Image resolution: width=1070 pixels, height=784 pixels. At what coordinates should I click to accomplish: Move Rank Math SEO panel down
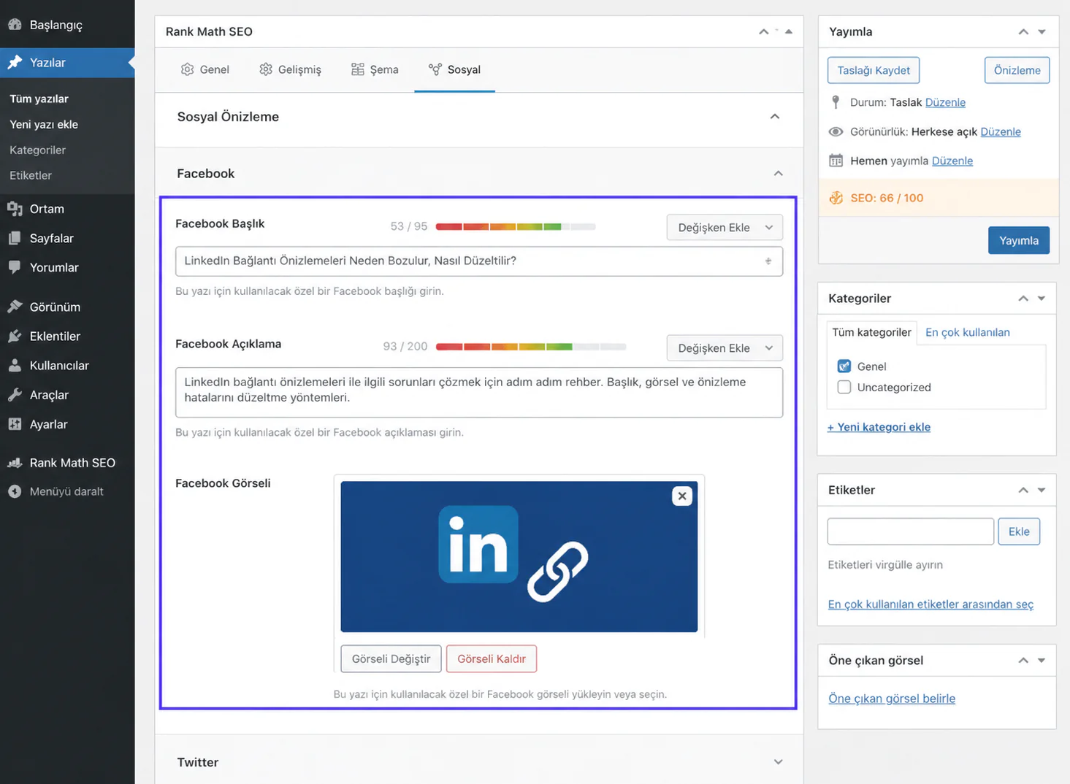pyautogui.click(x=776, y=31)
